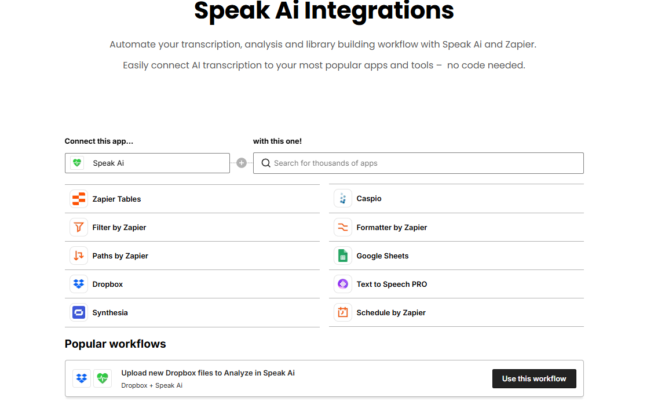
Task: Focus the Search for thousands of apps field
Action: (x=418, y=163)
